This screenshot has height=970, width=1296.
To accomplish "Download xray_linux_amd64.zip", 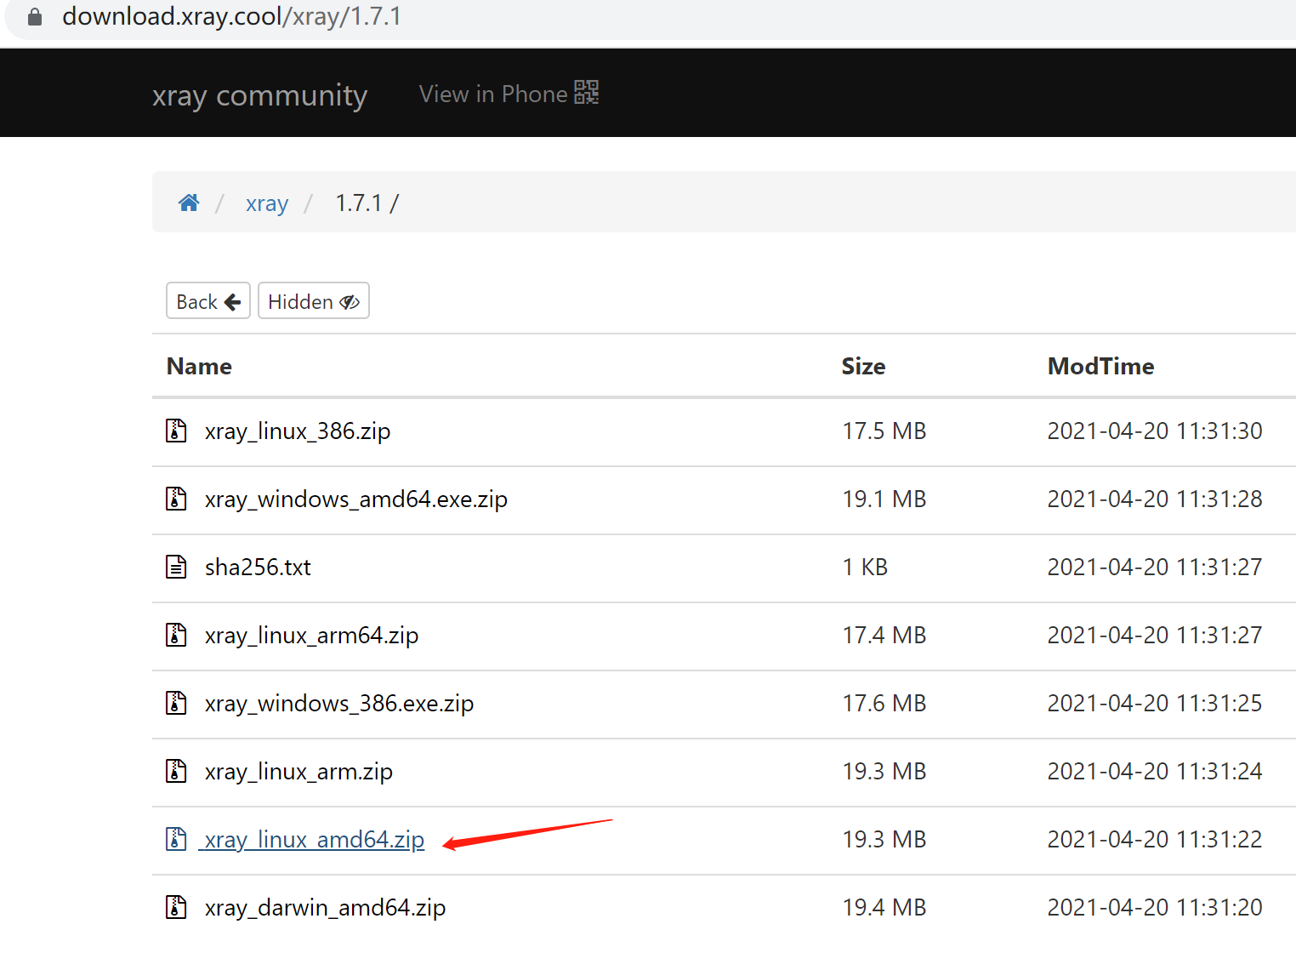I will pyautogui.click(x=314, y=840).
